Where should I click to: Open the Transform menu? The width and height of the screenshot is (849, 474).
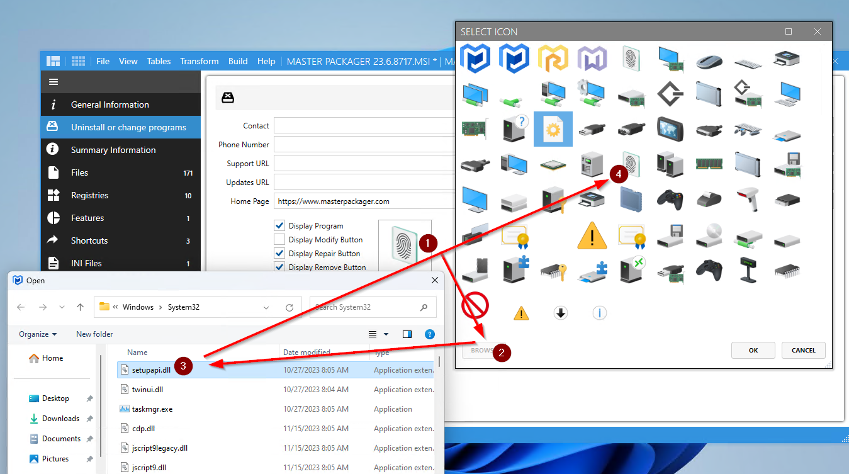click(200, 61)
